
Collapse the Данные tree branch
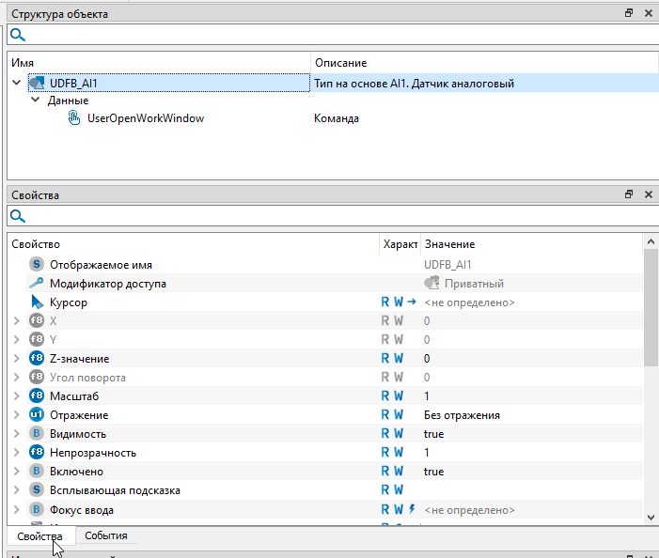(x=36, y=101)
